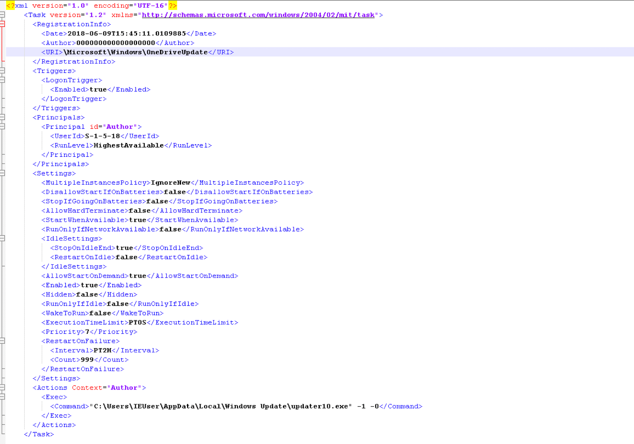Fold the LogonTrigger block in margin

point(2,80)
